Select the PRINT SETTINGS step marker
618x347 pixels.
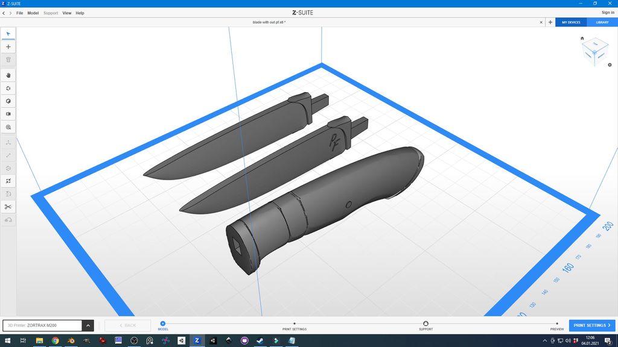tap(295, 324)
